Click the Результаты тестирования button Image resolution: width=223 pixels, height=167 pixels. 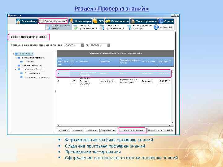pyautogui.click(x=160, y=130)
